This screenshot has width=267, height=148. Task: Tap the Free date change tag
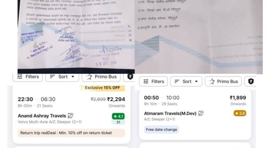(x=162, y=129)
